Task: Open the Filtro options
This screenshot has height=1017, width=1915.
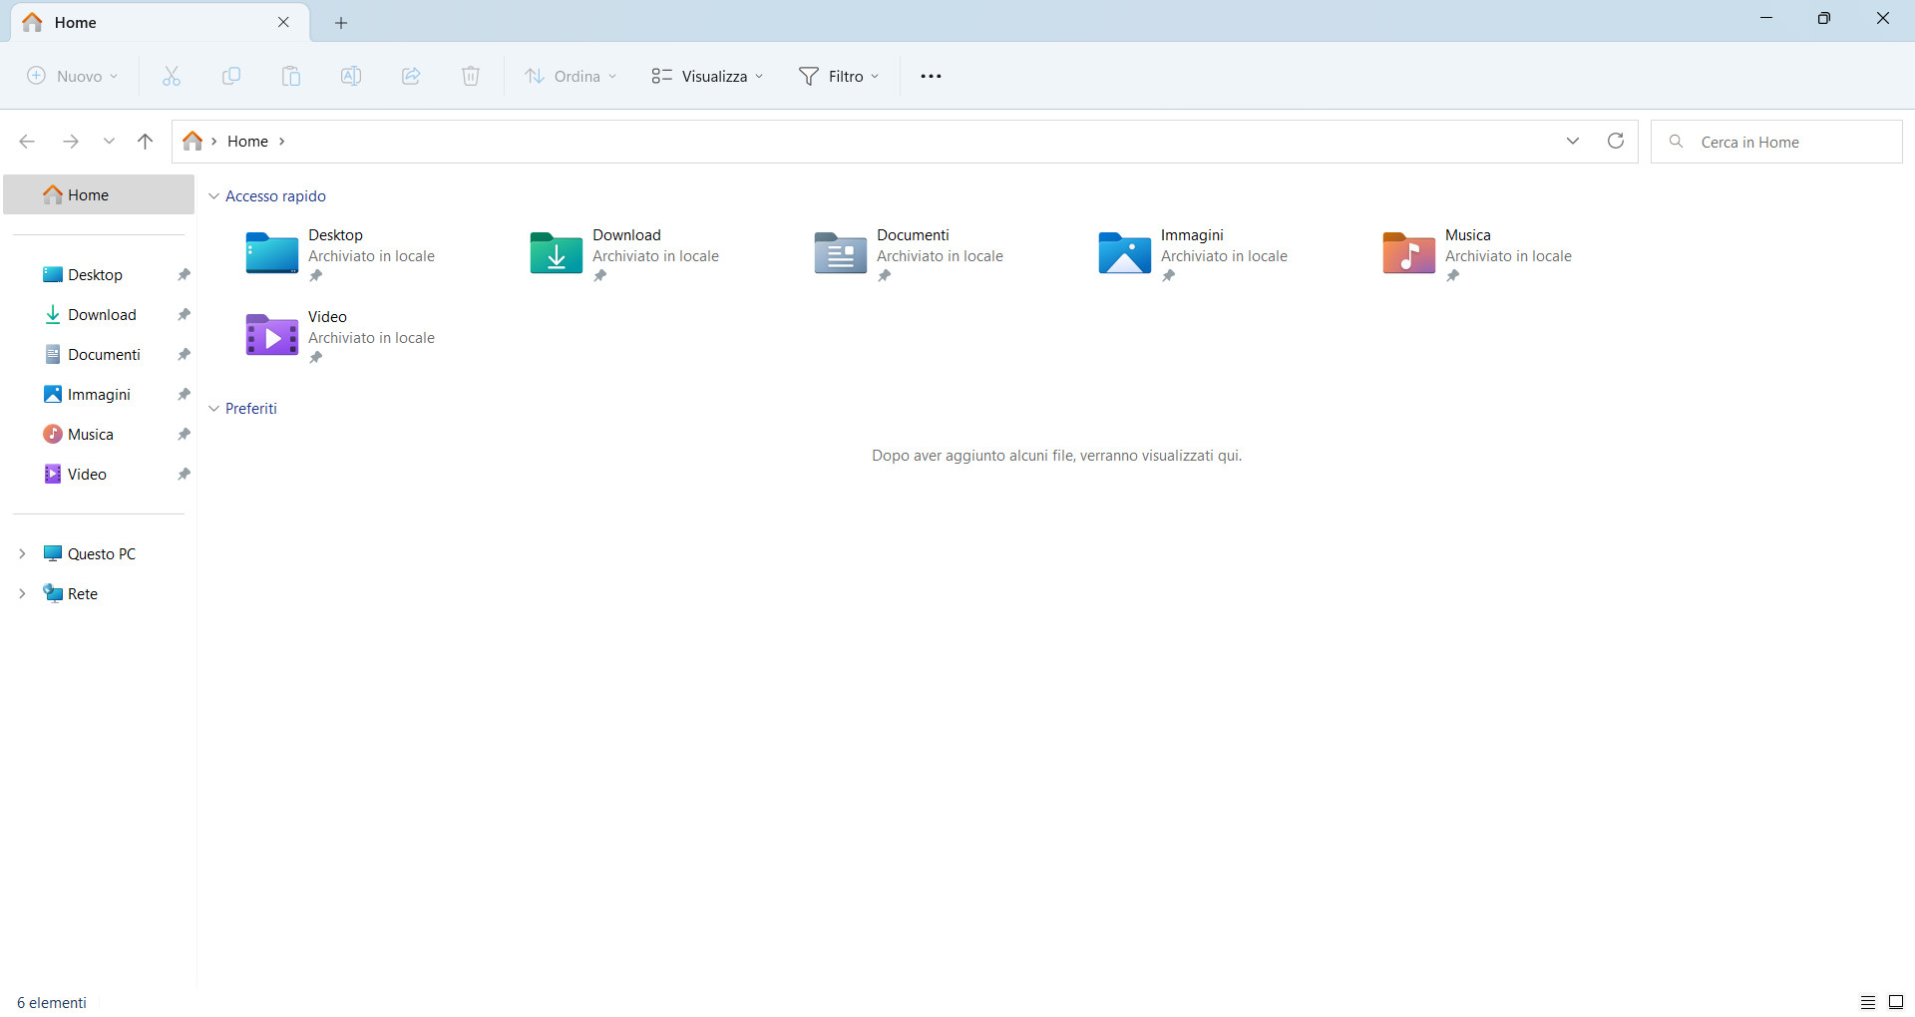Action: point(839,76)
